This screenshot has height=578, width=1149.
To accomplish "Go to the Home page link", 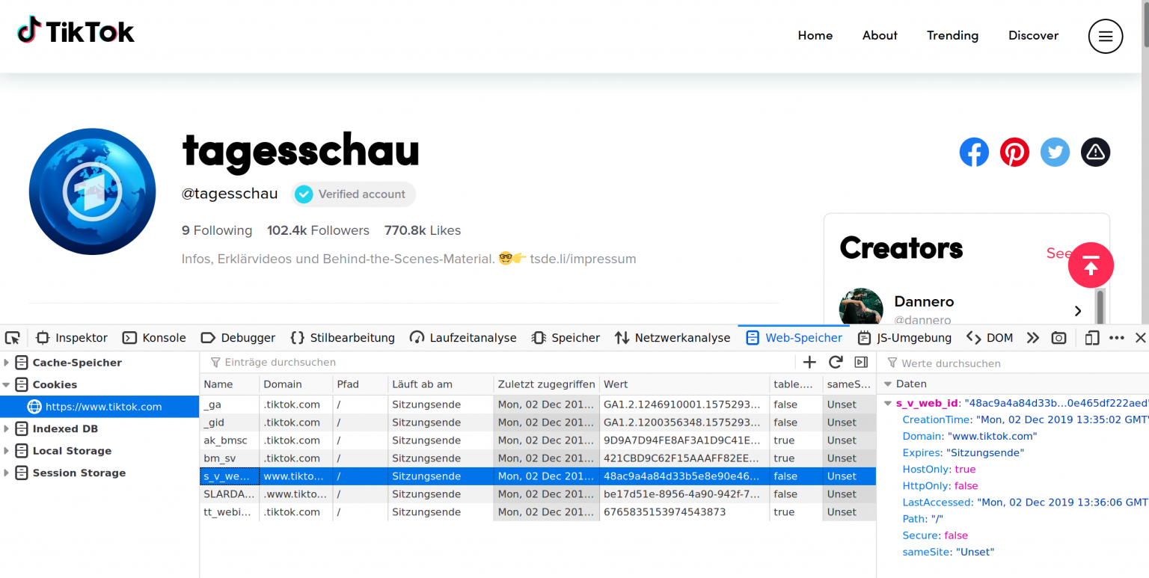I will point(815,35).
